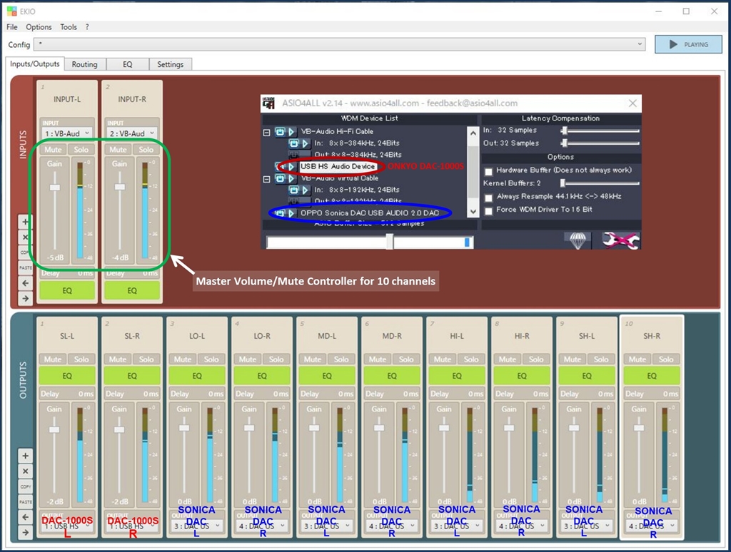Toggle the VB-Audio Hi-Fi Cable power icon
This screenshot has width=731, height=552.
(x=281, y=132)
